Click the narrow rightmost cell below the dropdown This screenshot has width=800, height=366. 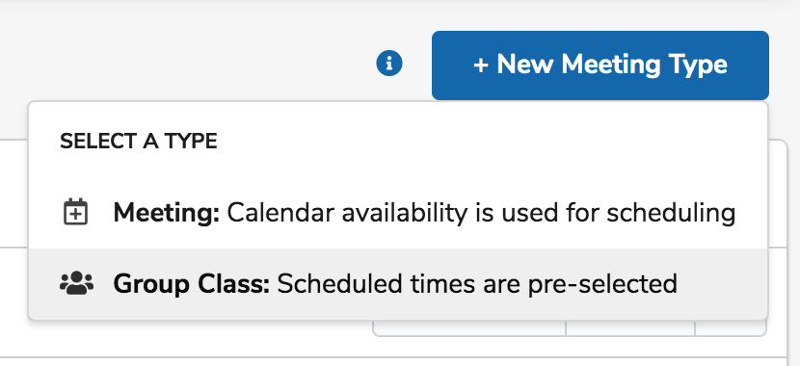(x=730, y=328)
